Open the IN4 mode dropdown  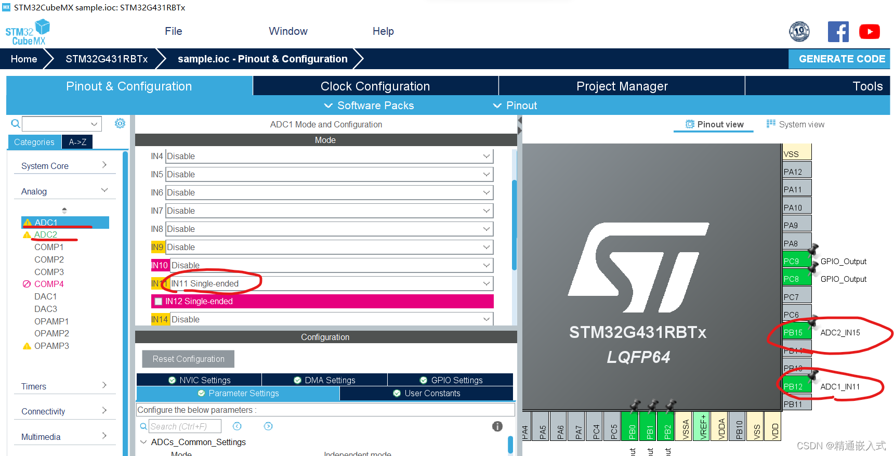(330, 156)
